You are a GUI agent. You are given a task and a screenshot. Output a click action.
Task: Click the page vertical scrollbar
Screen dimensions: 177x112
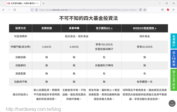[x=176, y=67]
